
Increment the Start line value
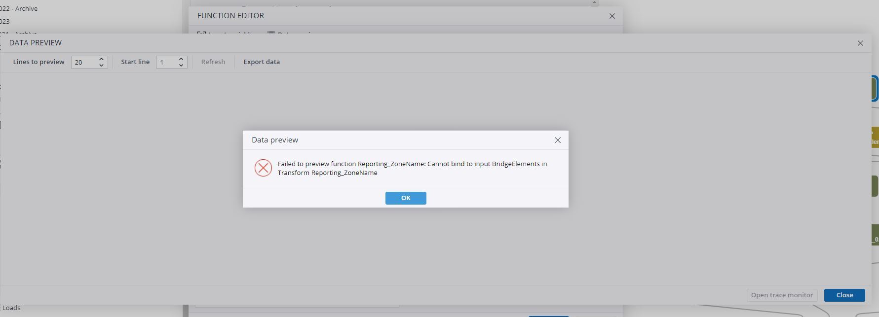pos(181,59)
